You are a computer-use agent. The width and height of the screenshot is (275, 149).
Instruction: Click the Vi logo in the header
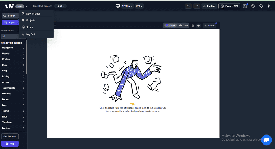pyautogui.click(x=9, y=6)
